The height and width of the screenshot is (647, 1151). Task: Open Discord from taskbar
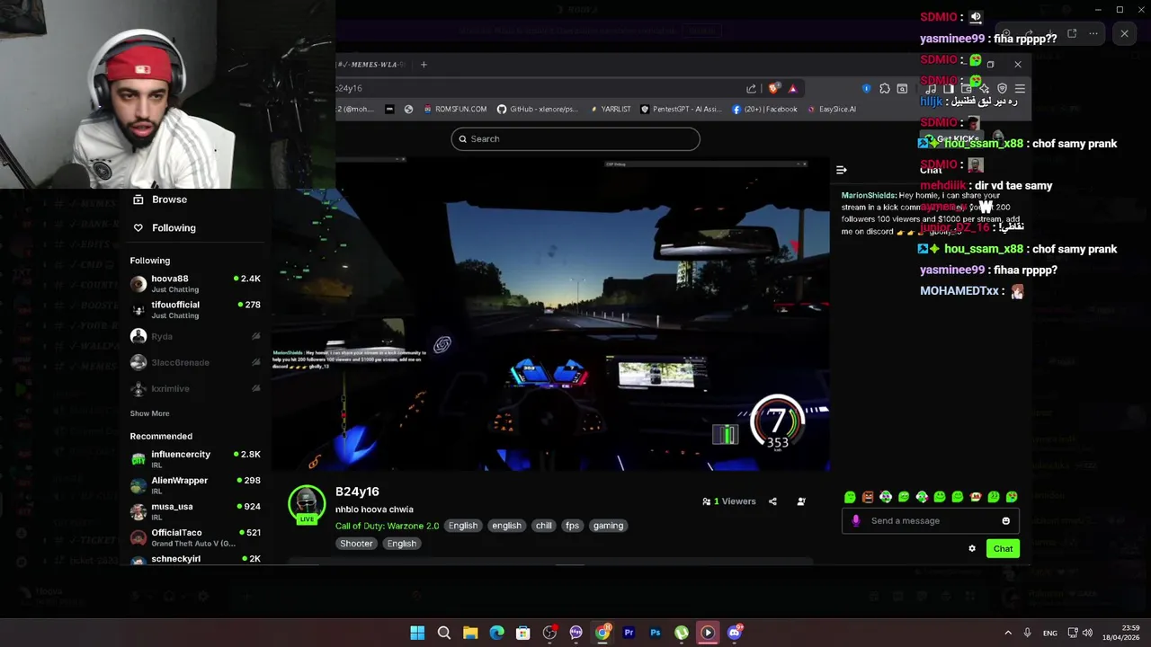click(x=735, y=633)
